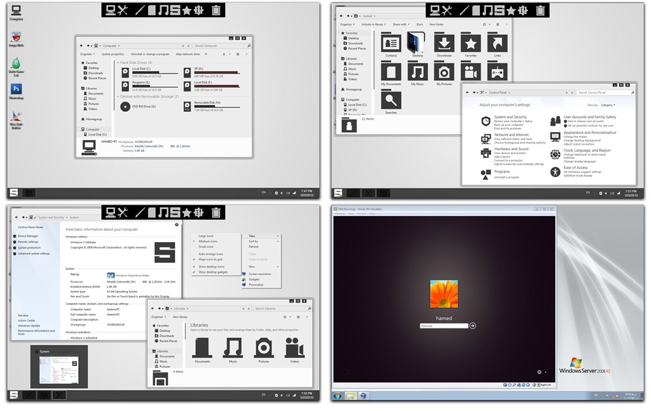Click the Search Computer input field
The image size is (651, 411).
click(222, 46)
